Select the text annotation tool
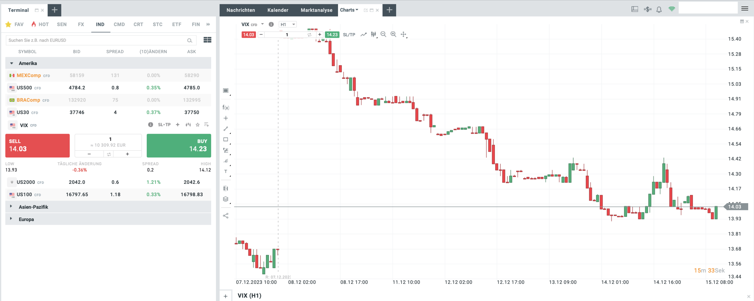The width and height of the screenshot is (754, 301). [x=226, y=172]
